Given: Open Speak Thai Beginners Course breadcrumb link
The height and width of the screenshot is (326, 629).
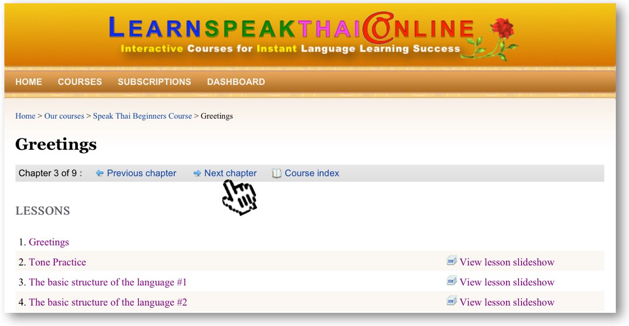Looking at the screenshot, I should (143, 116).
